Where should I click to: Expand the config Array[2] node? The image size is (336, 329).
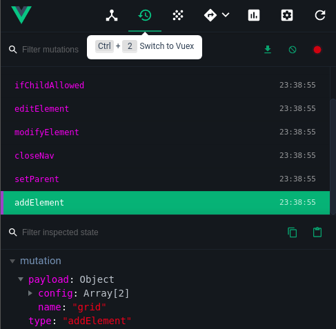click(x=30, y=293)
